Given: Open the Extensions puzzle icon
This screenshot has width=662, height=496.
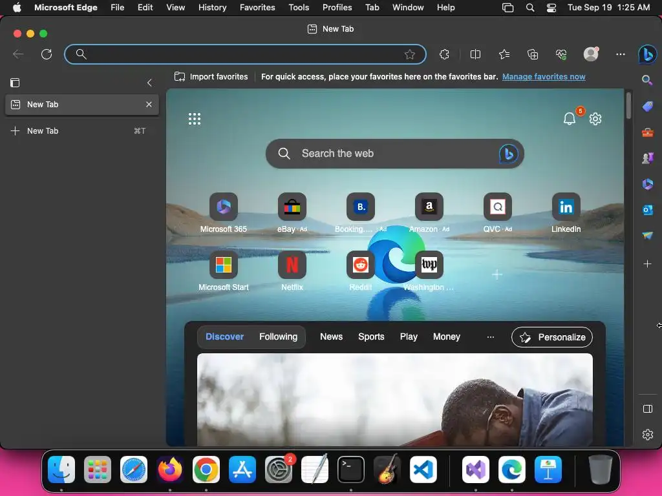Looking at the screenshot, I should pos(444,54).
